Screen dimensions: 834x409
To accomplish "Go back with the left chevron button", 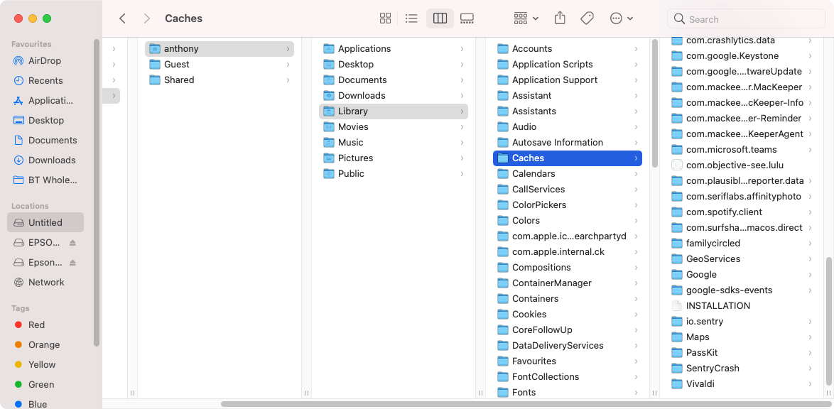I will click(x=122, y=18).
